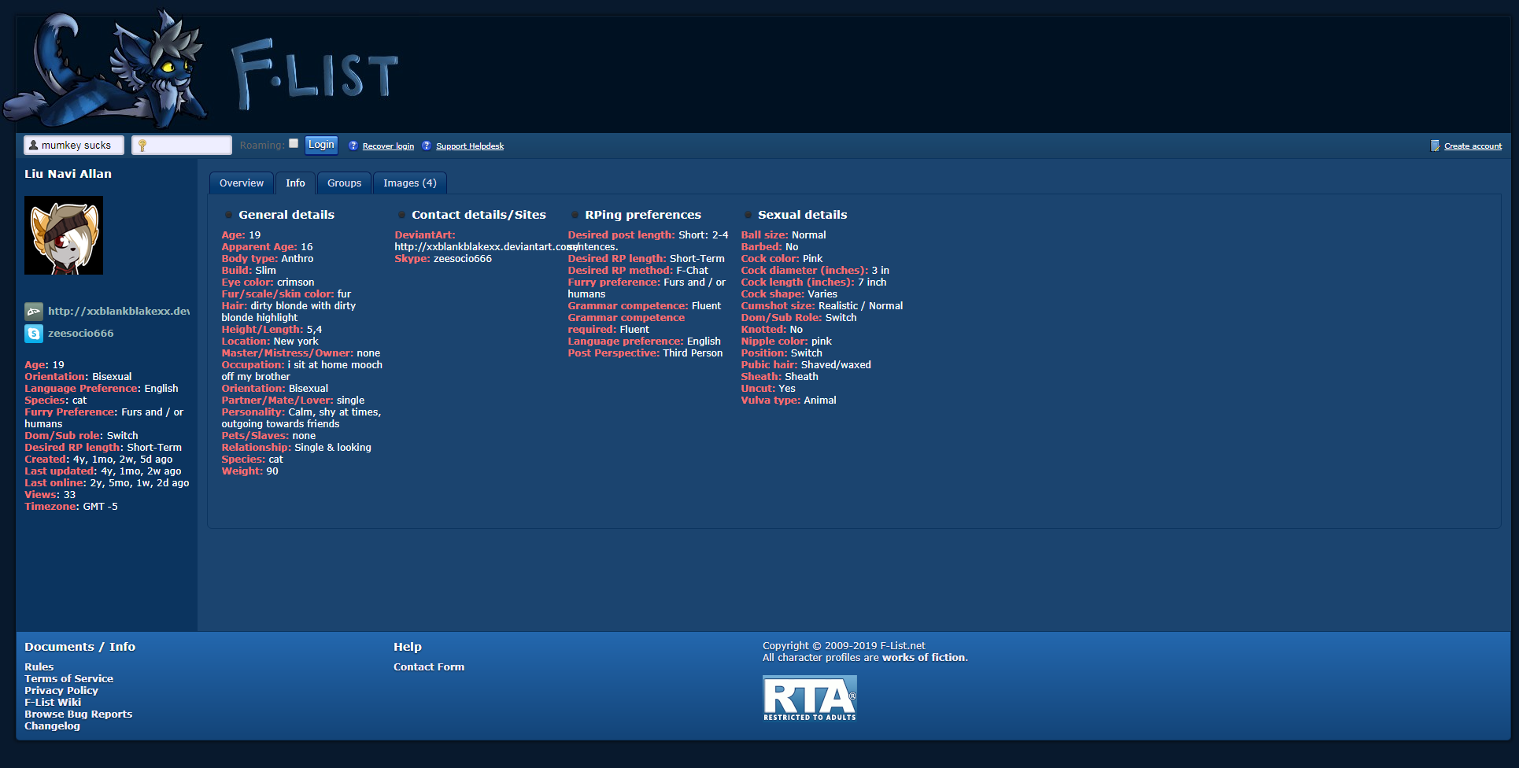Open the Images (4) tab

[x=410, y=183]
